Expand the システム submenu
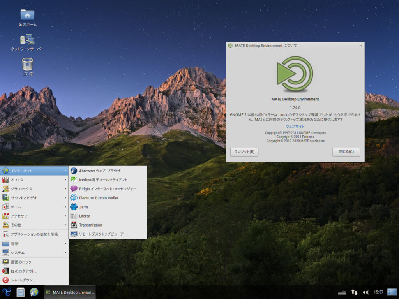 click(x=19, y=252)
